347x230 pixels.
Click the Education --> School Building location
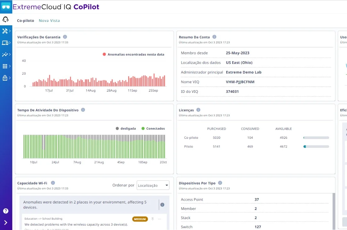pos(43,219)
